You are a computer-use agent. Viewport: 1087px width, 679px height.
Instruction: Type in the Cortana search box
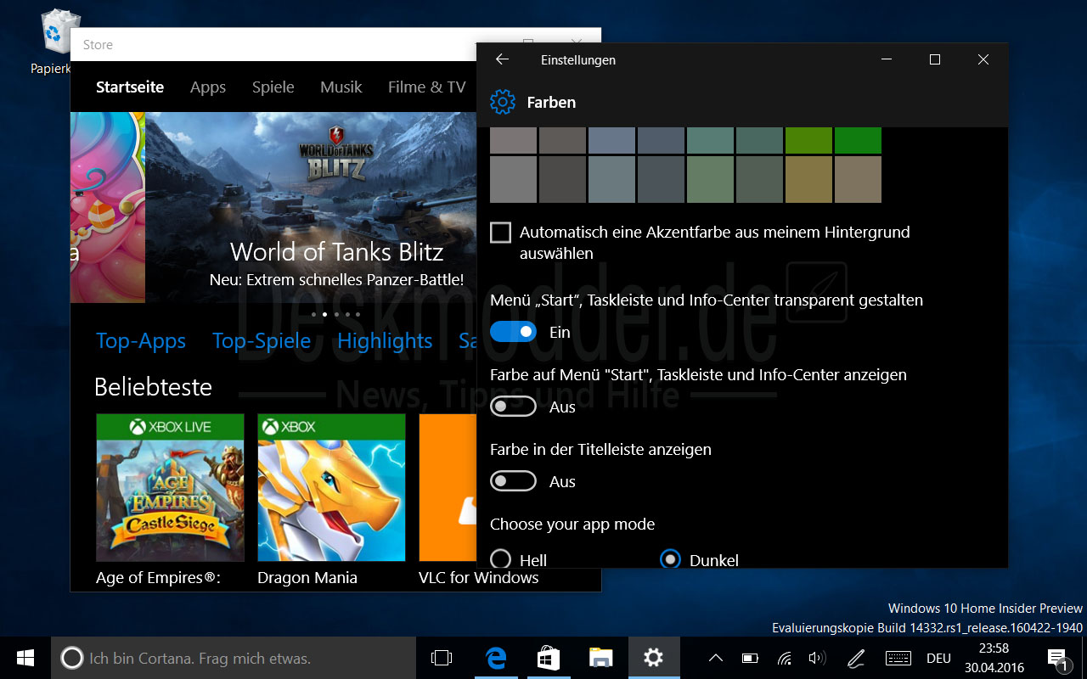coord(234,658)
